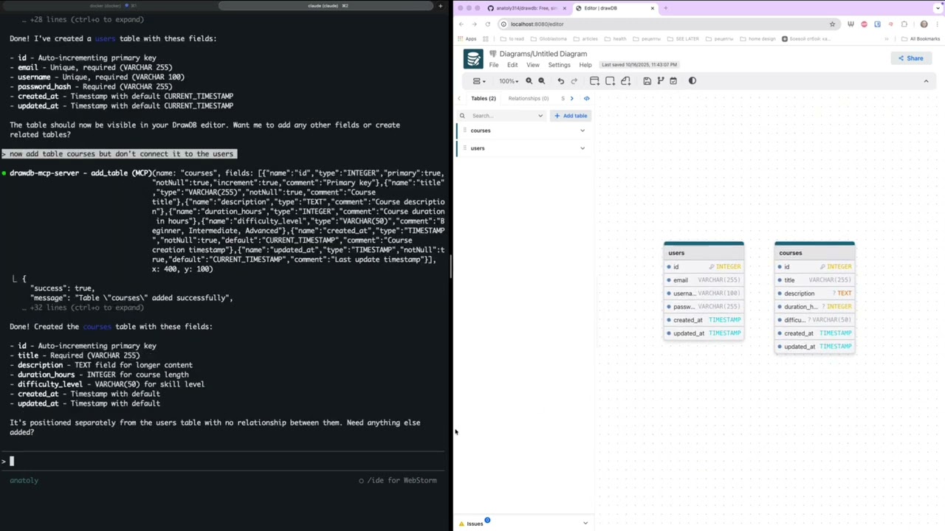
Task: Open the Chrome three-dot menu
Action: [x=937, y=24]
